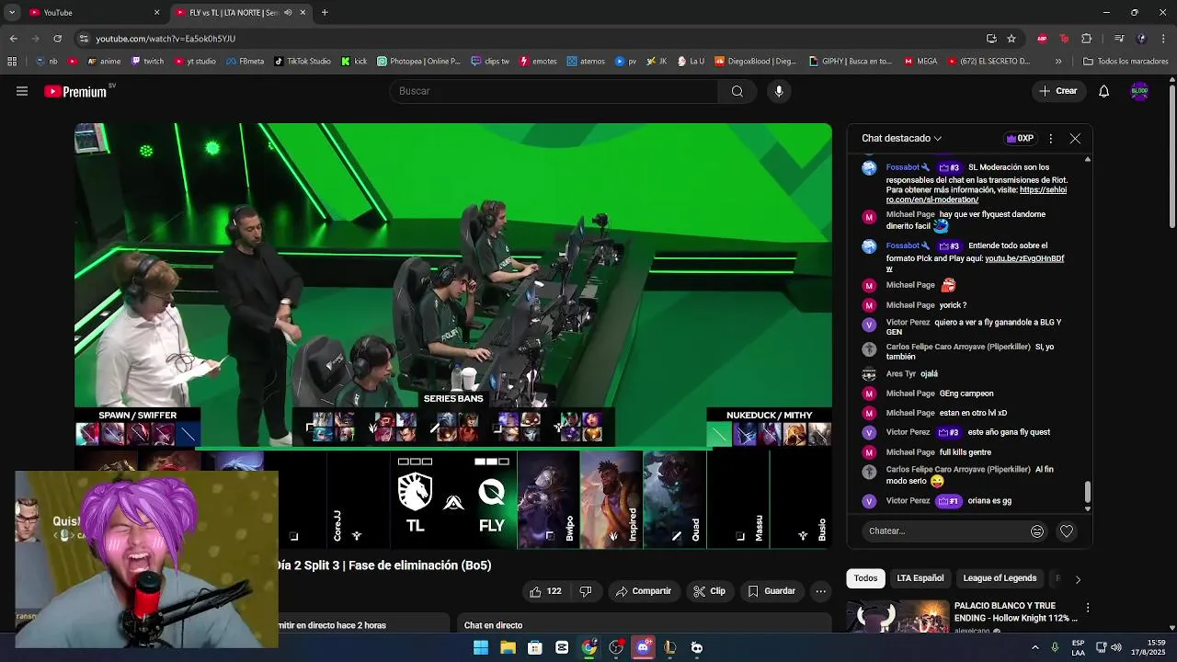Click the Chatear message input
1177x662 pixels.
click(x=943, y=531)
